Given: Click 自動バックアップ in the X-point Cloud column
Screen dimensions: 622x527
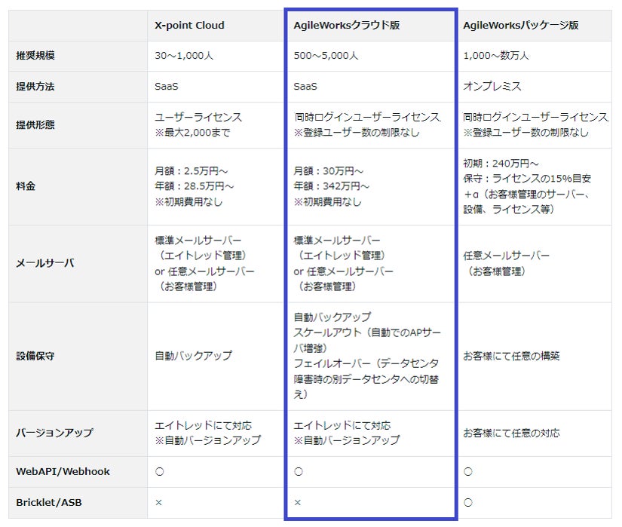Looking at the screenshot, I should (x=193, y=356).
